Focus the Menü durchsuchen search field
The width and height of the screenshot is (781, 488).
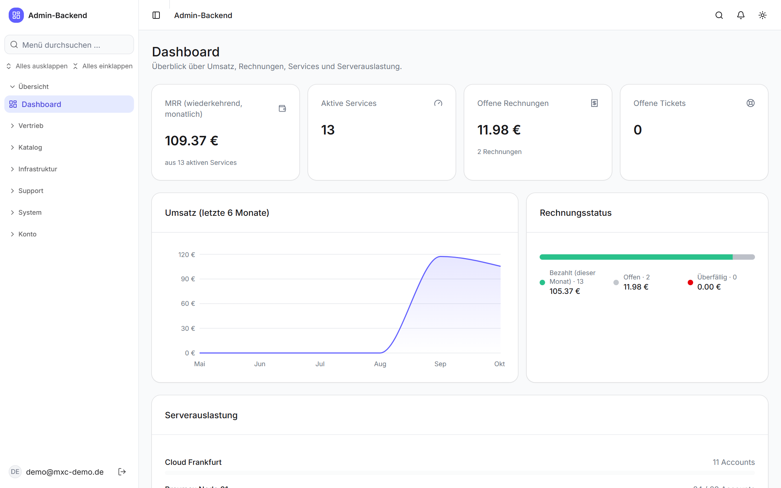pyautogui.click(x=69, y=44)
